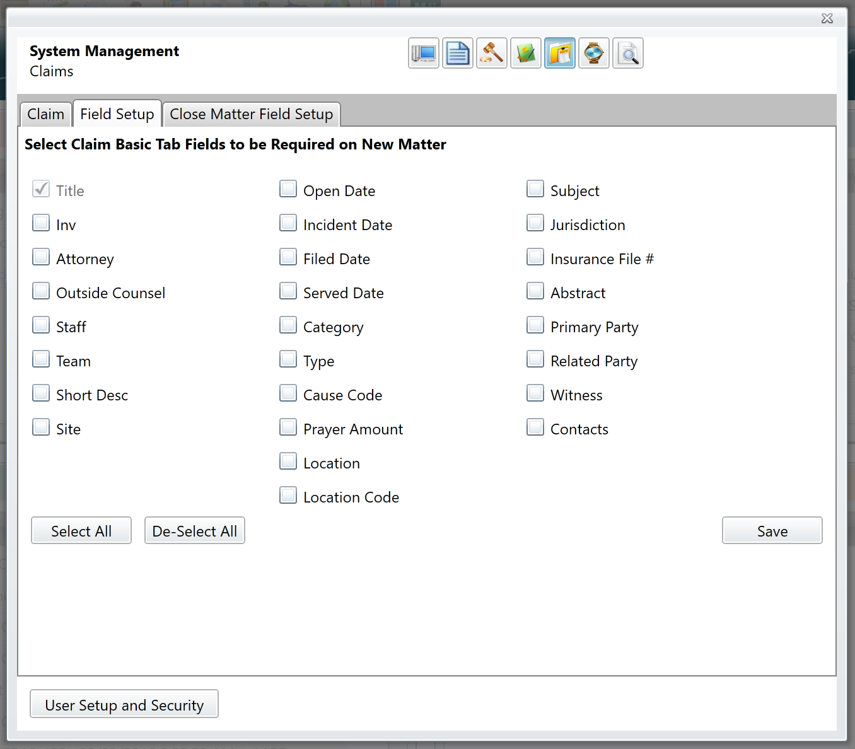Tick the Filed Date checkbox
The height and width of the screenshot is (749, 855).
point(288,257)
